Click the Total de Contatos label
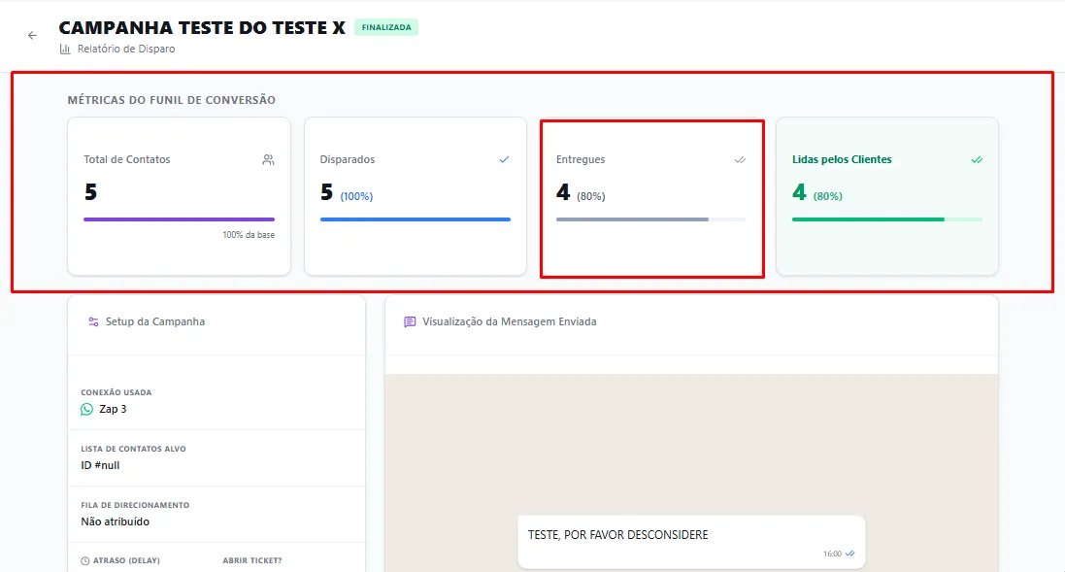Viewport: 1065px width, 572px height. 127,159
